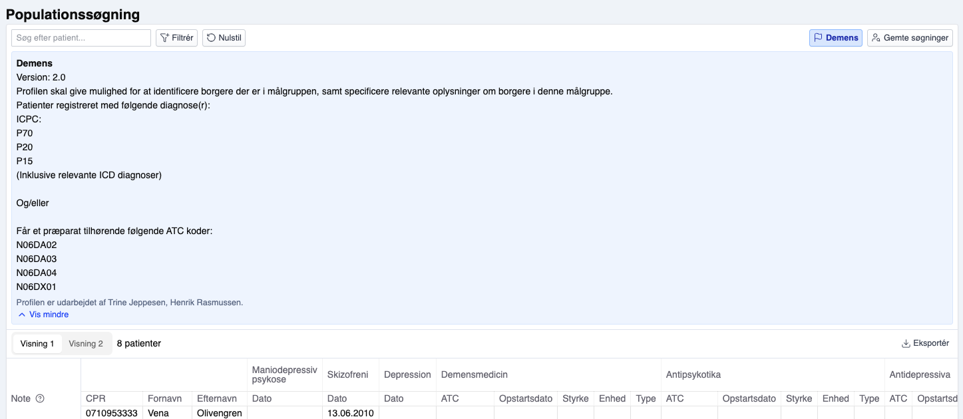Select CPR cell 0710953333

111,413
